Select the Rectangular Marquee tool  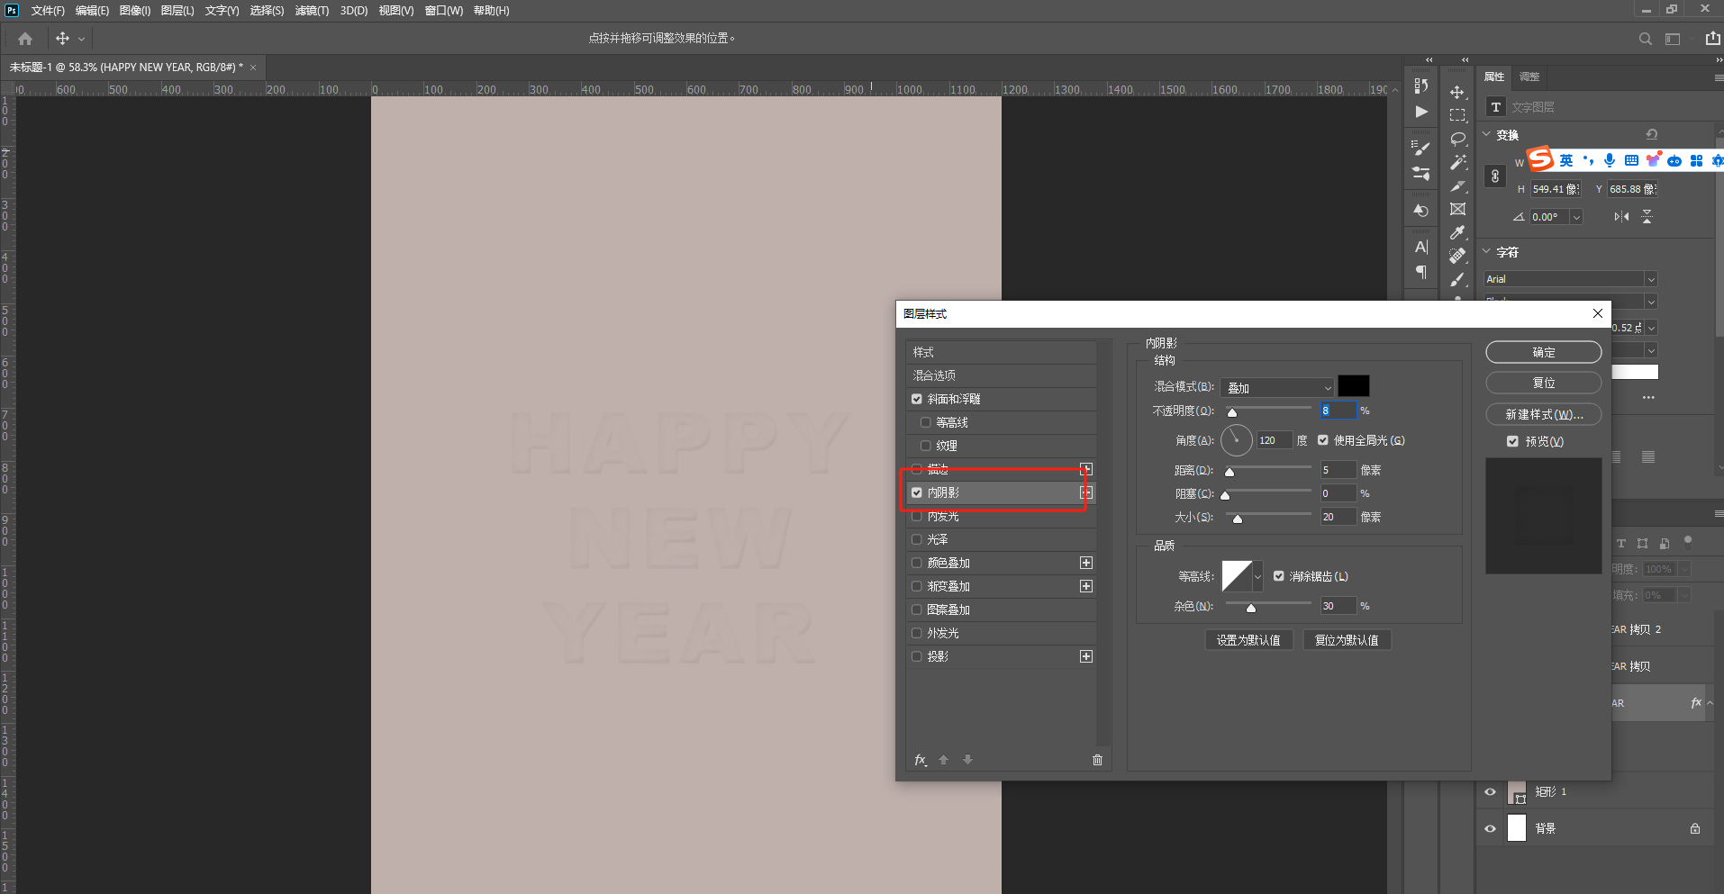click(x=1457, y=116)
